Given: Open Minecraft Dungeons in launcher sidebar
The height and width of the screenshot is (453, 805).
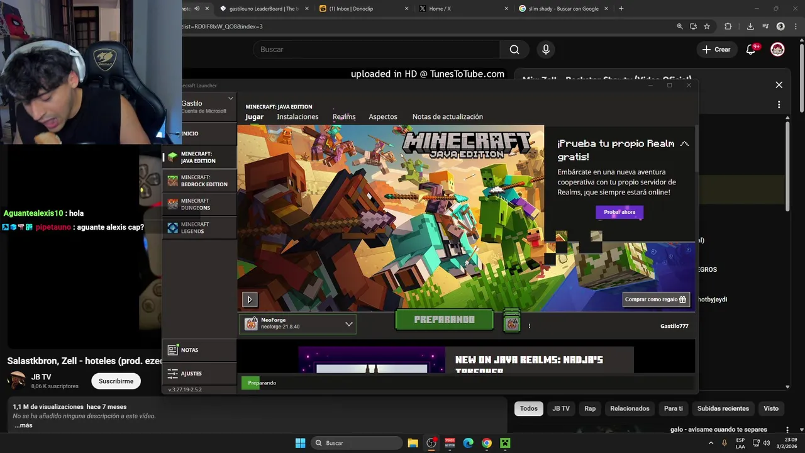Looking at the screenshot, I should coord(199,204).
